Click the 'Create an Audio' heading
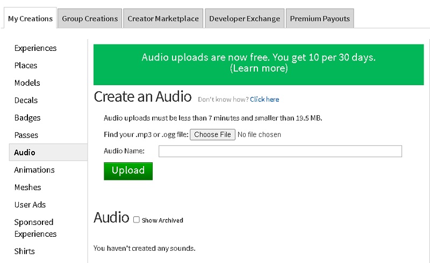 pos(142,96)
